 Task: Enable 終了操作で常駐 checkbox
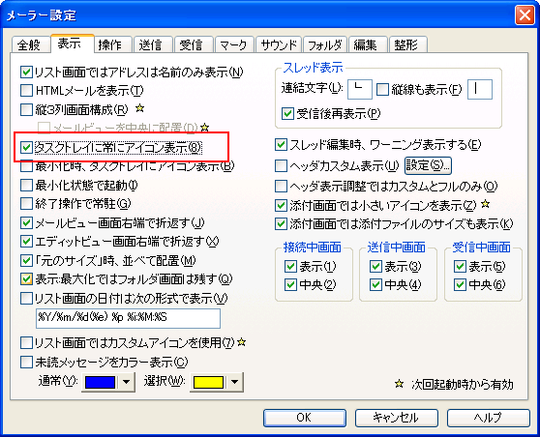26,204
